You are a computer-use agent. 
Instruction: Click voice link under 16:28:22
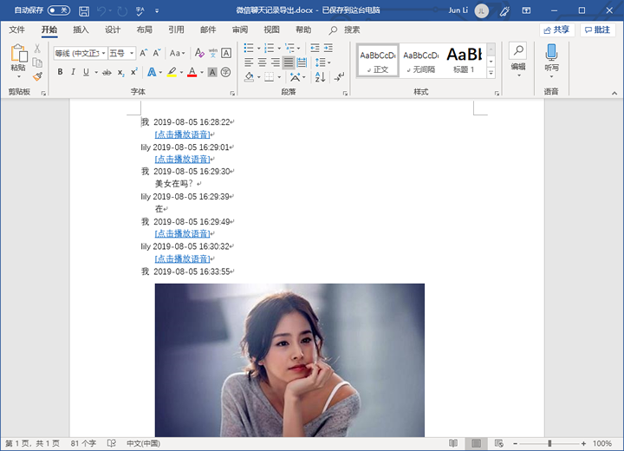[x=182, y=134]
